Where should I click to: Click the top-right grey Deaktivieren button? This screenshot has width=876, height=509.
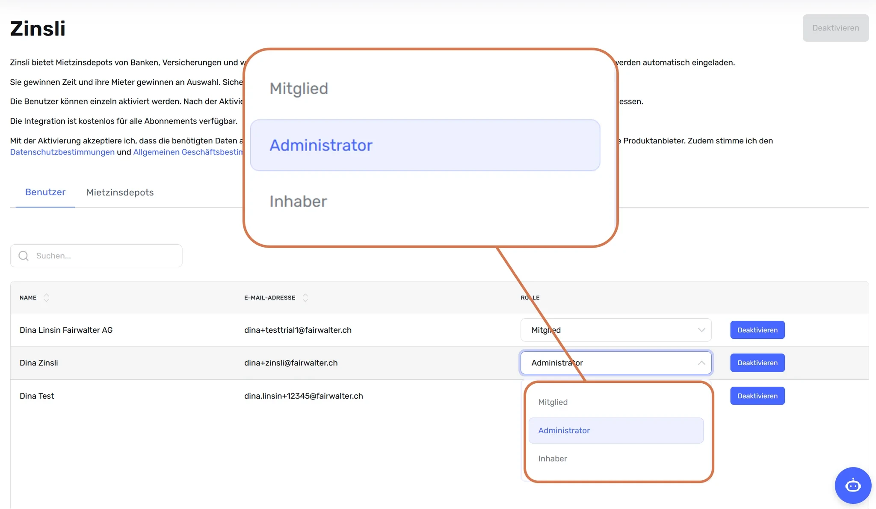click(835, 28)
